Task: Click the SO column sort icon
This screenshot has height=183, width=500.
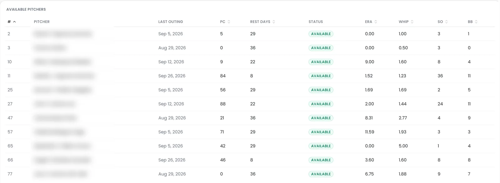Action: [x=446, y=22]
